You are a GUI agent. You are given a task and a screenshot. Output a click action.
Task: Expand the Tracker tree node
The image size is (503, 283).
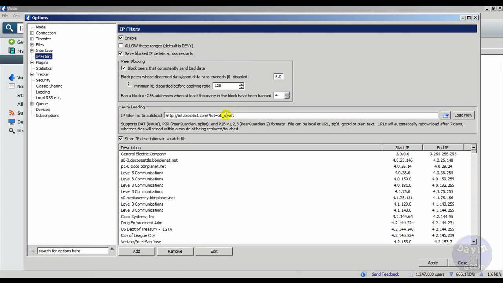coord(32,74)
